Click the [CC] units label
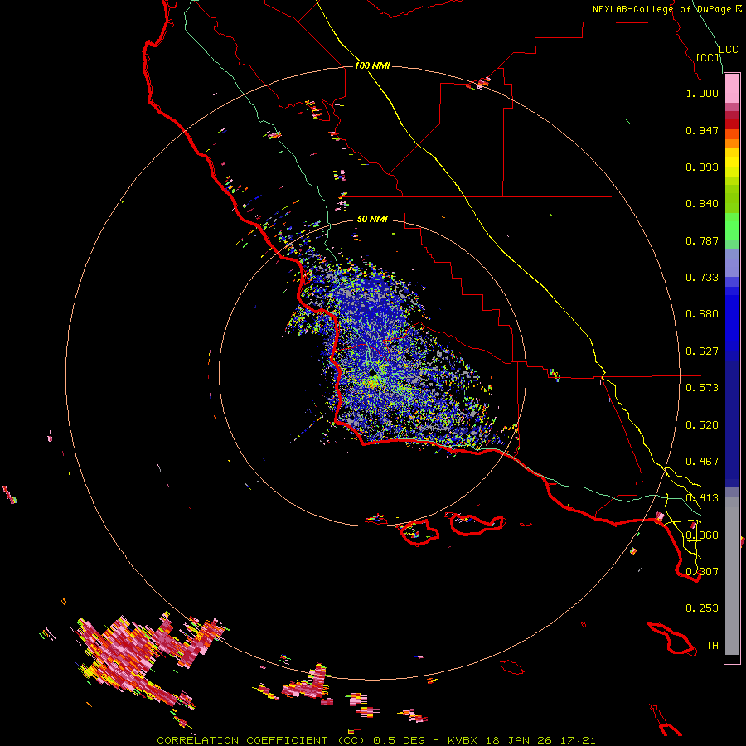Image resolution: width=746 pixels, height=746 pixels. click(708, 57)
